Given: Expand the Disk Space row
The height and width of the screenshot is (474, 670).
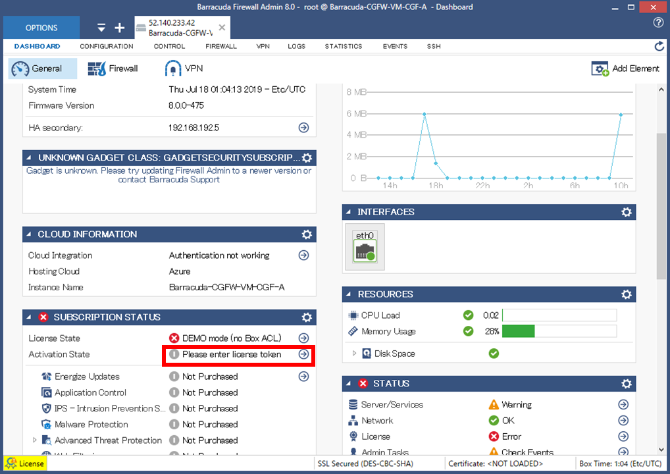Looking at the screenshot, I should (x=354, y=354).
